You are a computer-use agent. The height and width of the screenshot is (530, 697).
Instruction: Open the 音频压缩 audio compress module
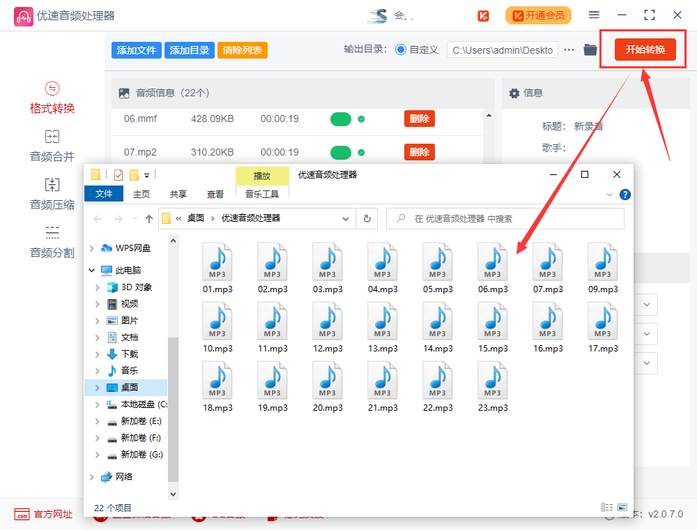point(52,195)
